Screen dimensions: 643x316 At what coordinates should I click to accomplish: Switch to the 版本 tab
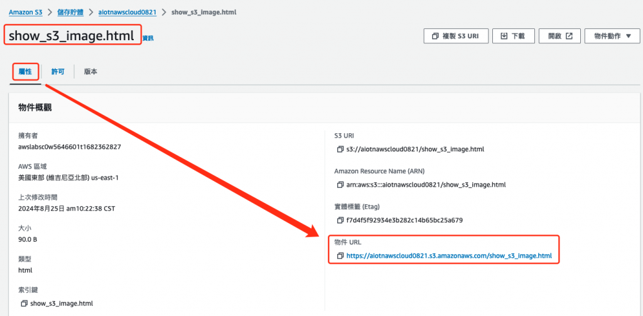point(90,72)
